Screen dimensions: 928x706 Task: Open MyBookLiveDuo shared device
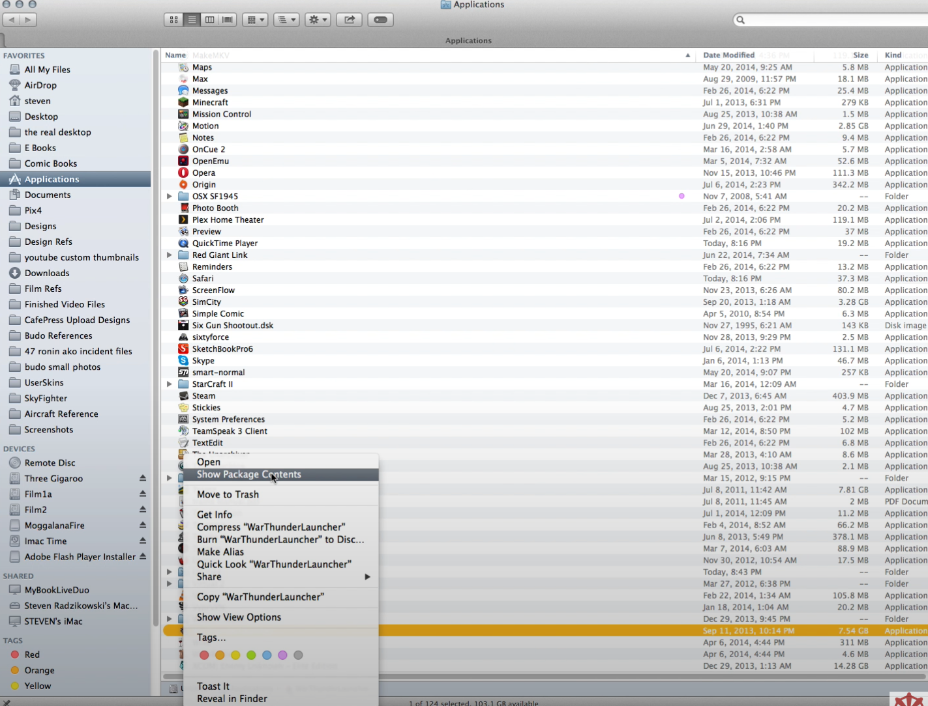click(56, 590)
